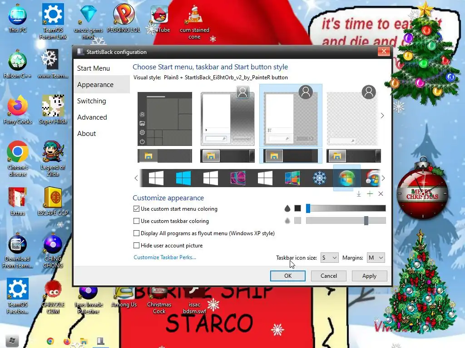Open the Start Menu settings section

(94, 68)
